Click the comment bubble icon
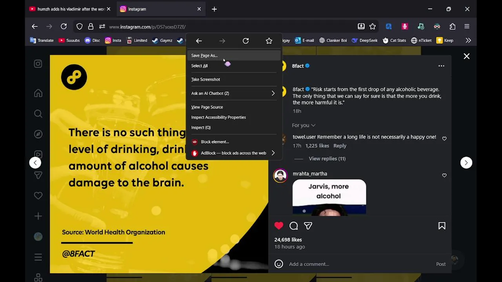Screen dimensions: 502x282 294,226
